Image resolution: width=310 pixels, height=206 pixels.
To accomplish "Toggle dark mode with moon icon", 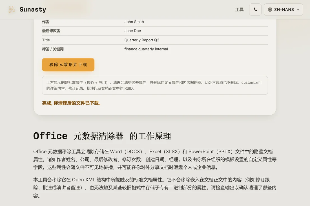I will coord(255,10).
